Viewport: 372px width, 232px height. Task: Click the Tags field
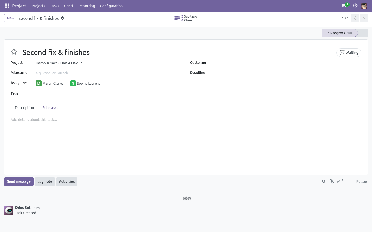pos(109,93)
